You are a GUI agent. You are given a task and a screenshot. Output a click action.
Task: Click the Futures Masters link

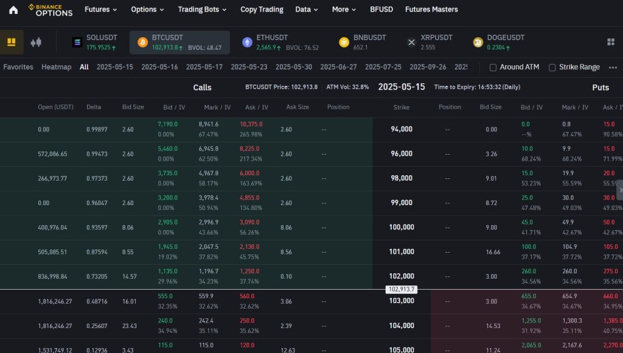(431, 9)
